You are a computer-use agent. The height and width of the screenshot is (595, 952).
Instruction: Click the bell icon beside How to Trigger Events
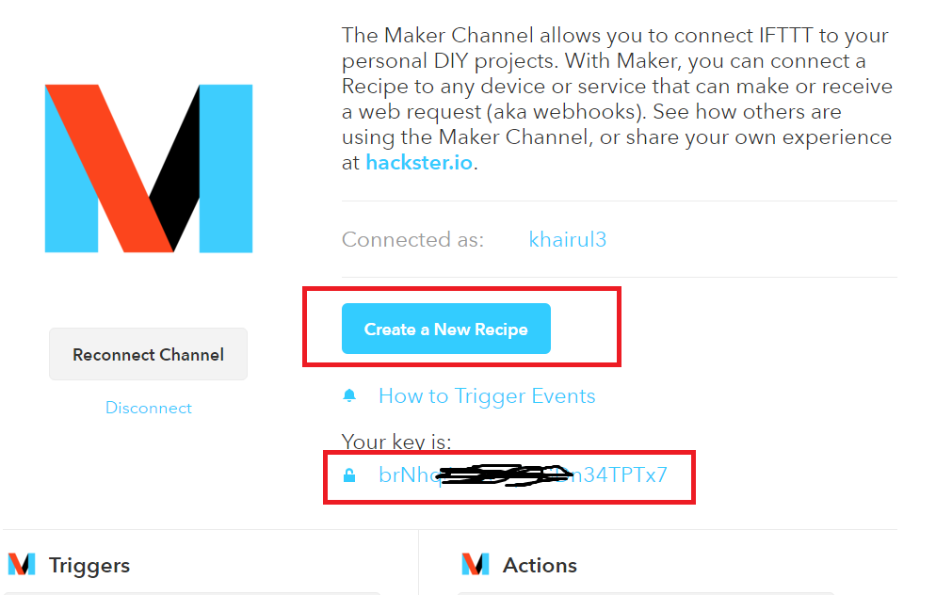pyautogui.click(x=350, y=396)
